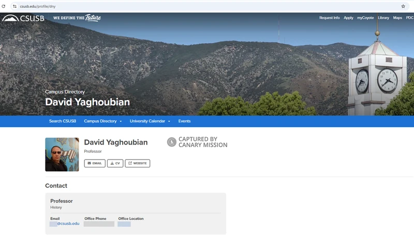The height and width of the screenshot is (243, 414).
Task: Open site information icon beside the URL
Action: point(14,6)
